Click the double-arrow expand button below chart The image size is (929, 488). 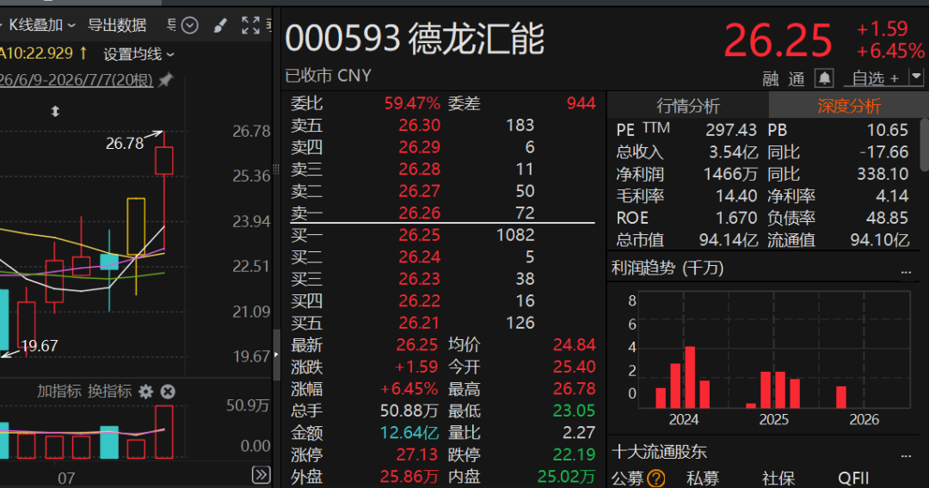(x=261, y=474)
